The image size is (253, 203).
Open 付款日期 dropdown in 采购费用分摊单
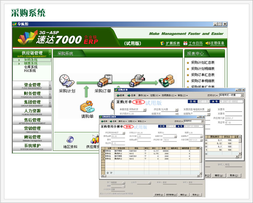click(x=201, y=140)
